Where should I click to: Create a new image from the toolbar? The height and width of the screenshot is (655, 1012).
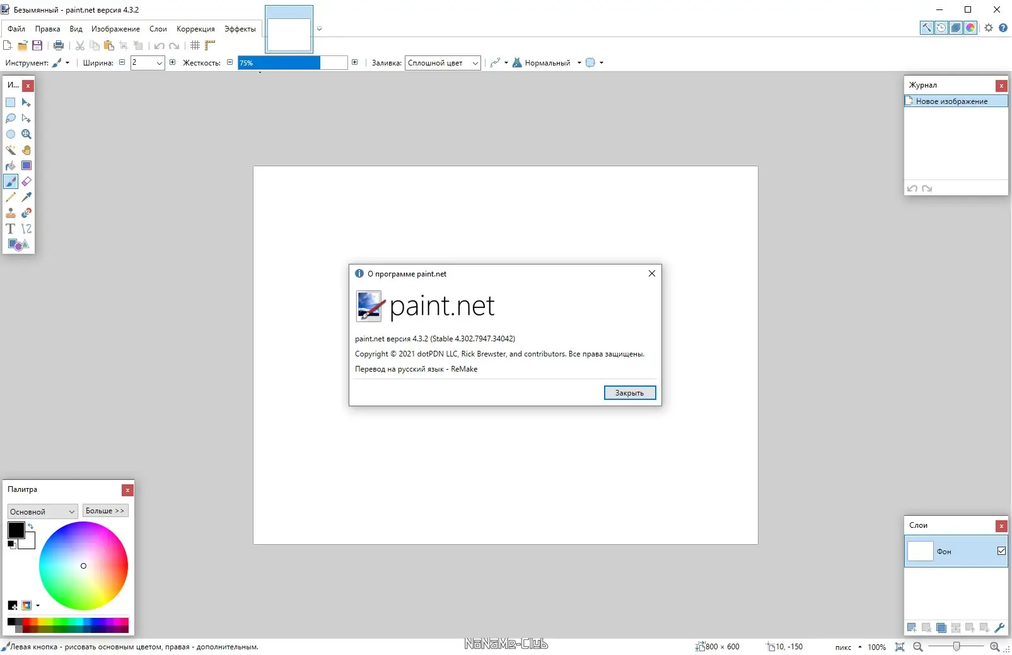coord(8,45)
